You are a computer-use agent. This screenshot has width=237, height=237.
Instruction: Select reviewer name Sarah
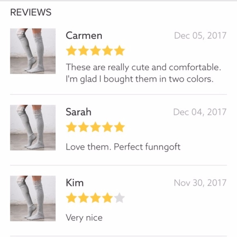point(78,112)
